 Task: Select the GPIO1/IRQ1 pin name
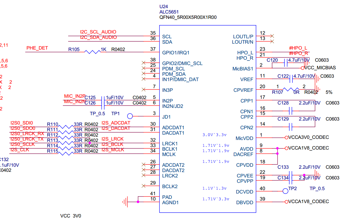pos(176,53)
